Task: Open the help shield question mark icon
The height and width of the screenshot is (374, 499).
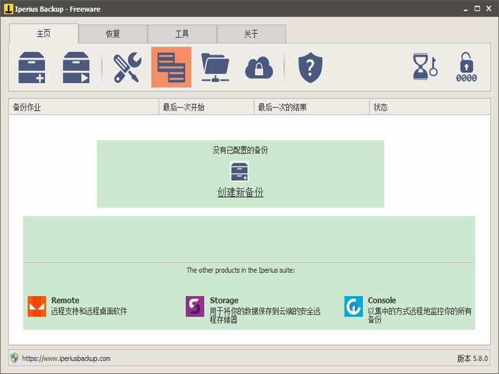Action: (x=310, y=67)
